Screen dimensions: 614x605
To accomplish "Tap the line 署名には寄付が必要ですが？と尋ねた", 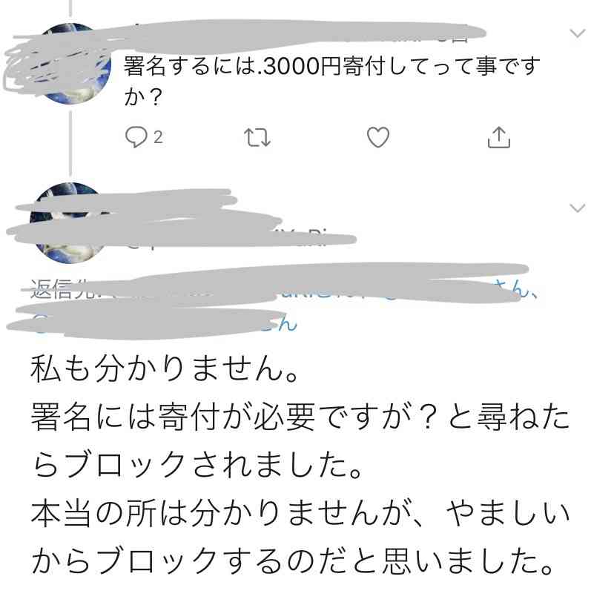I will (300, 417).
